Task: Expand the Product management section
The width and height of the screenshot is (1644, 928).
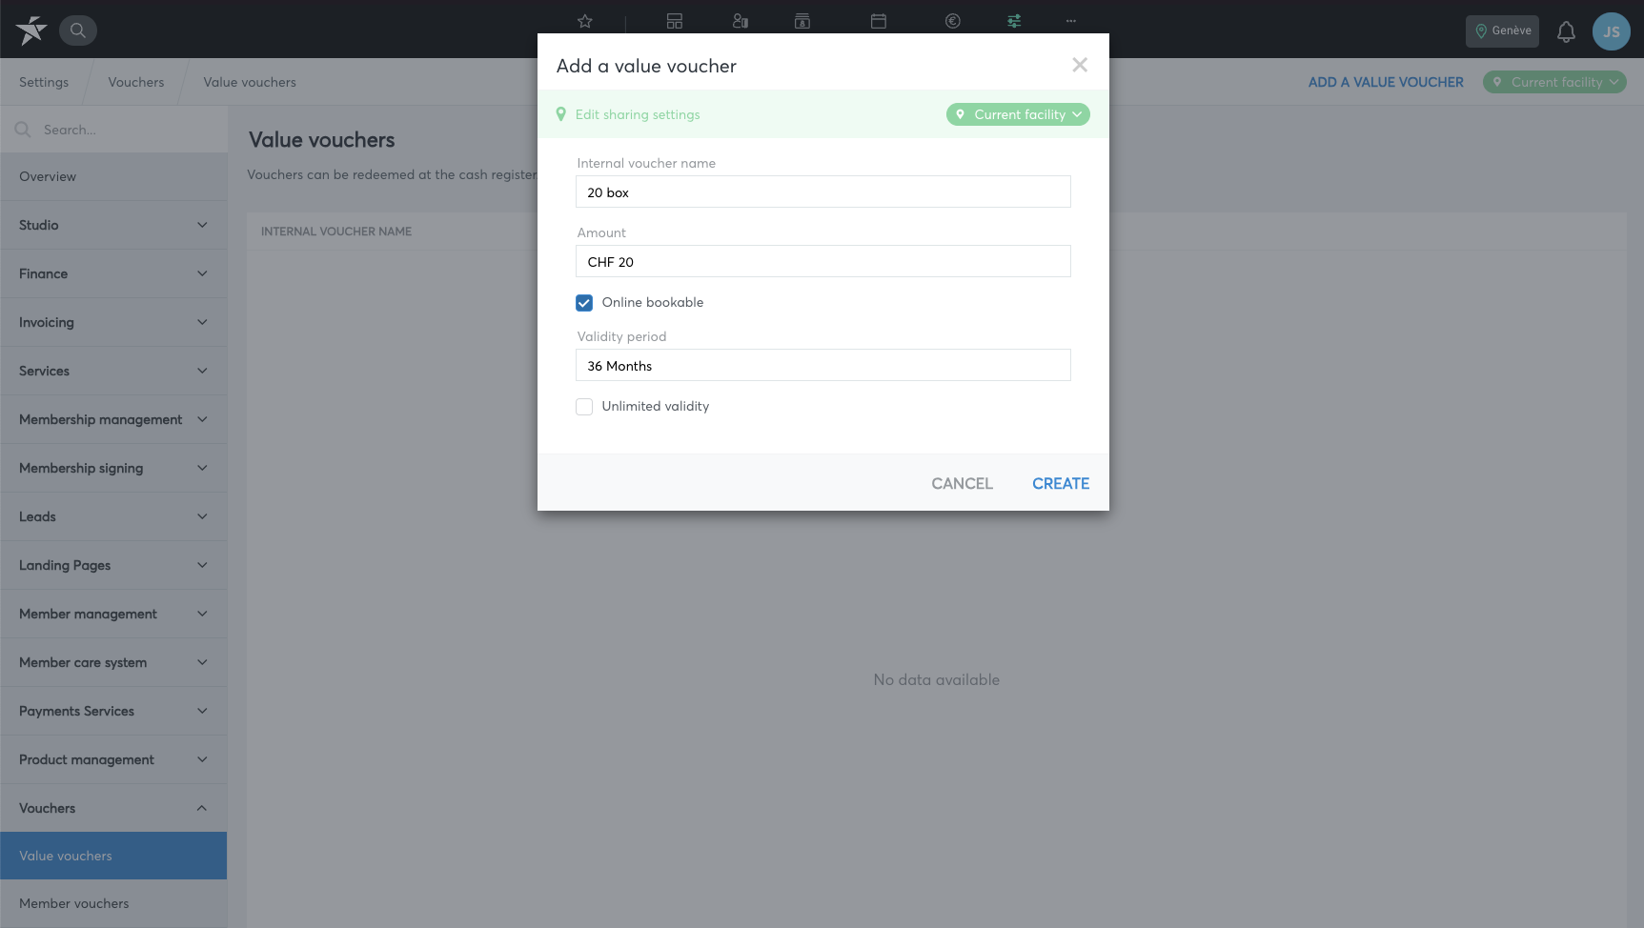Action: [113, 759]
